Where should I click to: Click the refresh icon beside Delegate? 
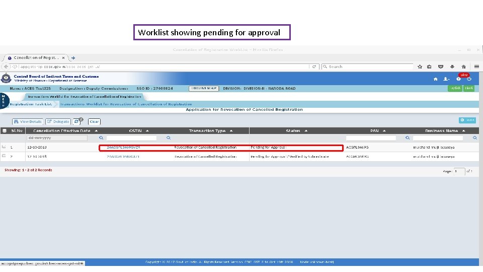tap(77, 121)
